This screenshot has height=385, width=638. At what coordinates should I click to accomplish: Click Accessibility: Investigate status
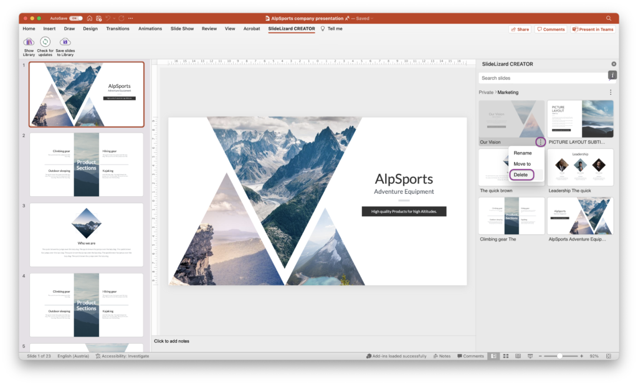122,356
